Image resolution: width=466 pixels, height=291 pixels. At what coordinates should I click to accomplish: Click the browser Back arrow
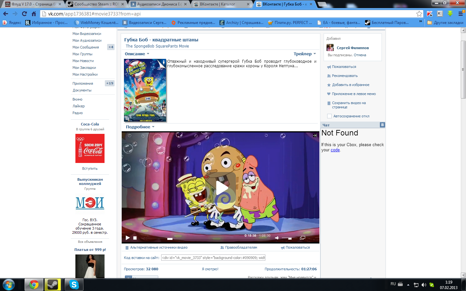[6, 14]
